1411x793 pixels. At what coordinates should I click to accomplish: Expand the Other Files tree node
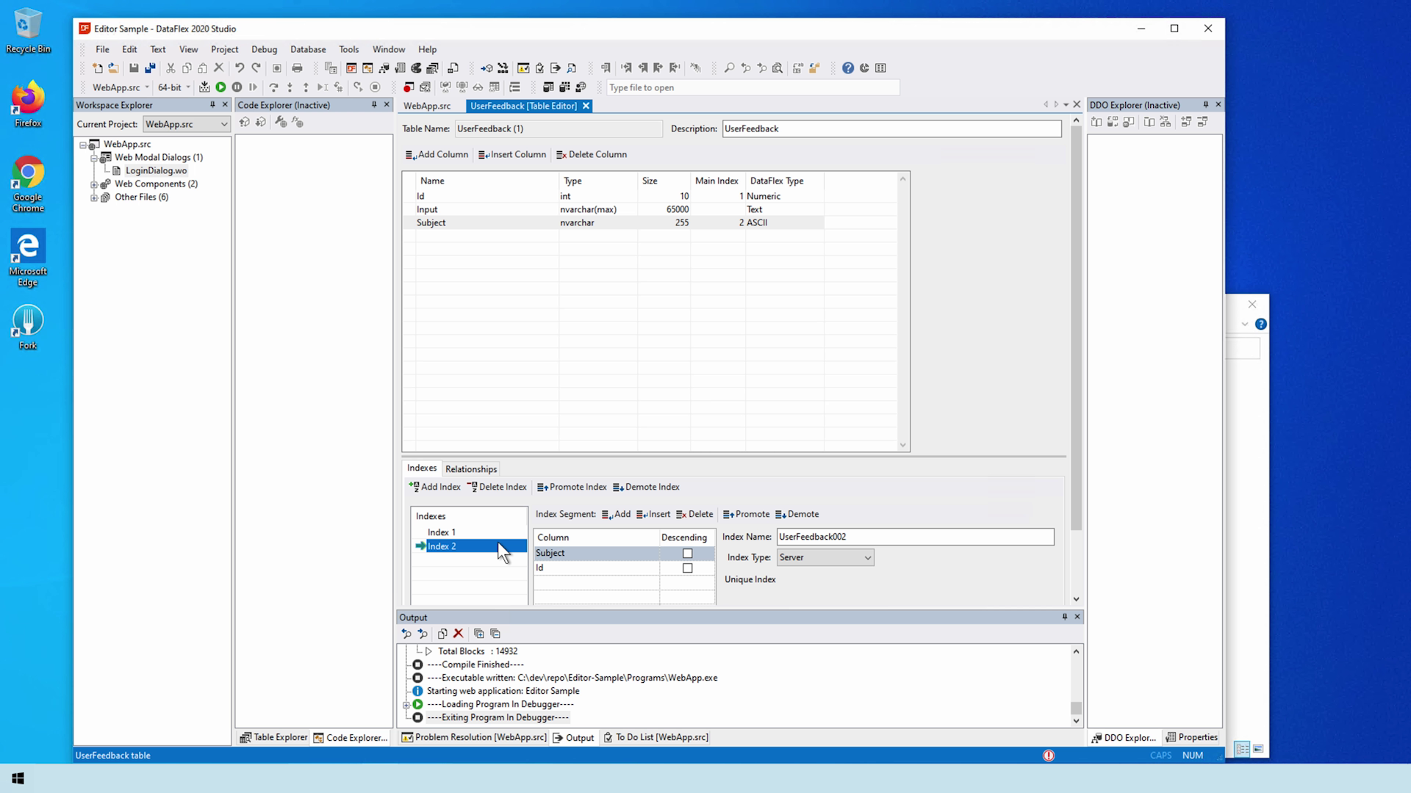(x=94, y=198)
